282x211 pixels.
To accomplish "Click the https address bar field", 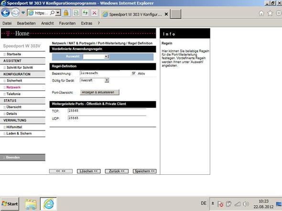I will click(x=42, y=13).
